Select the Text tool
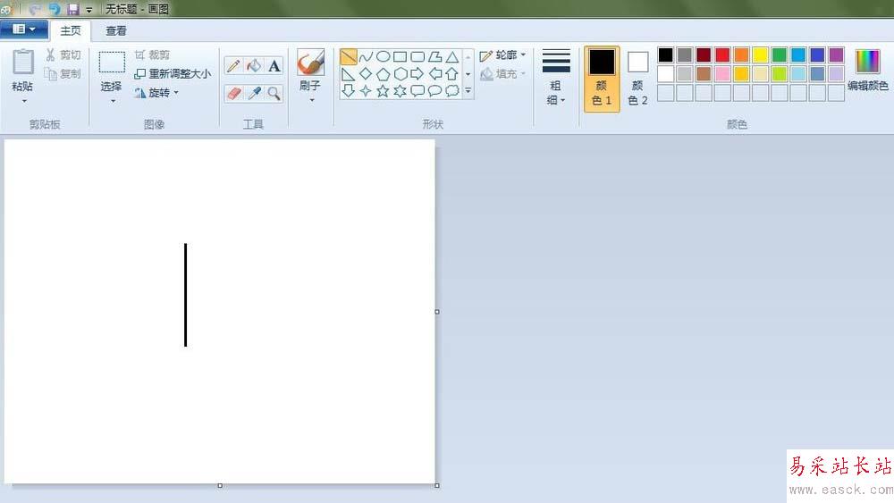Screen dimensions: 894x503 click(x=274, y=66)
